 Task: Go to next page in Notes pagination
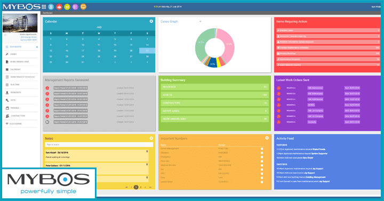click(x=145, y=187)
